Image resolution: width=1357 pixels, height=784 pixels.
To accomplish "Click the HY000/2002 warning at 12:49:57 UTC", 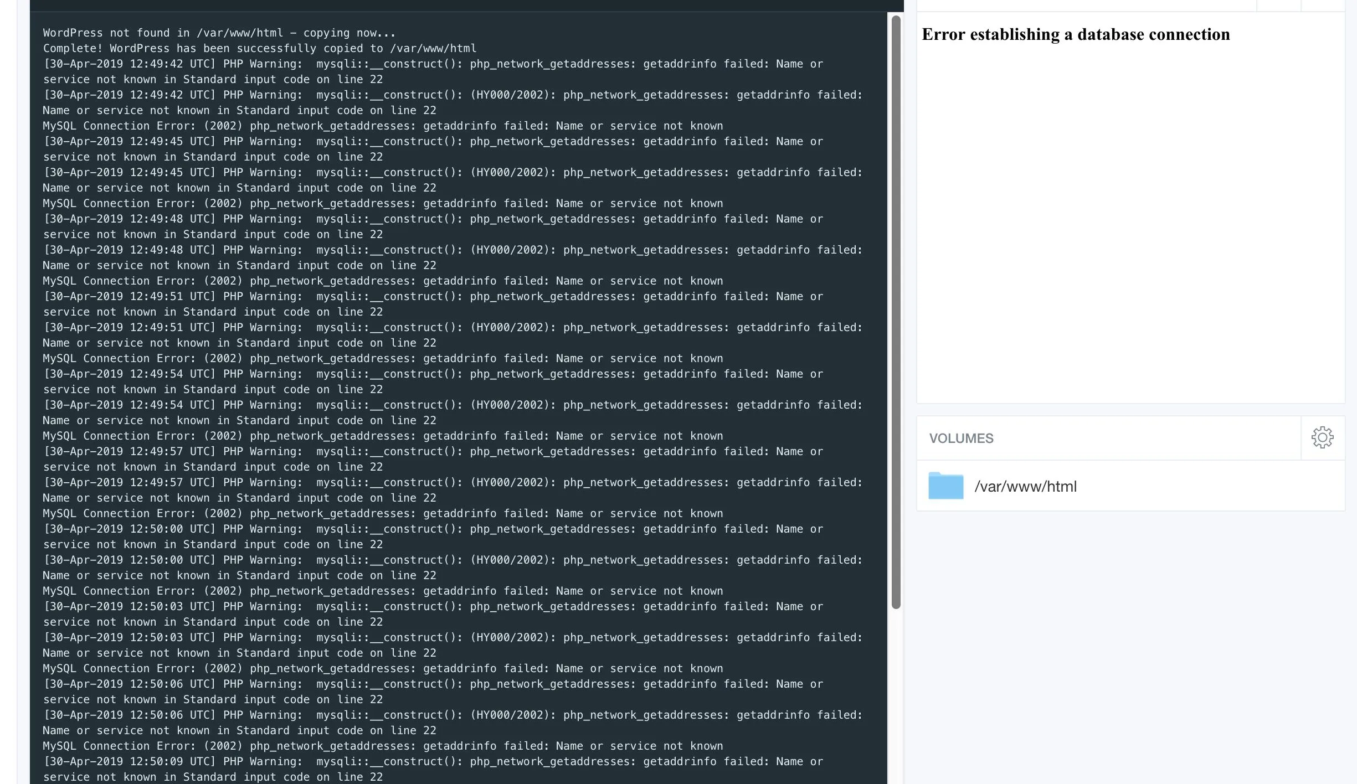I will click(x=452, y=482).
